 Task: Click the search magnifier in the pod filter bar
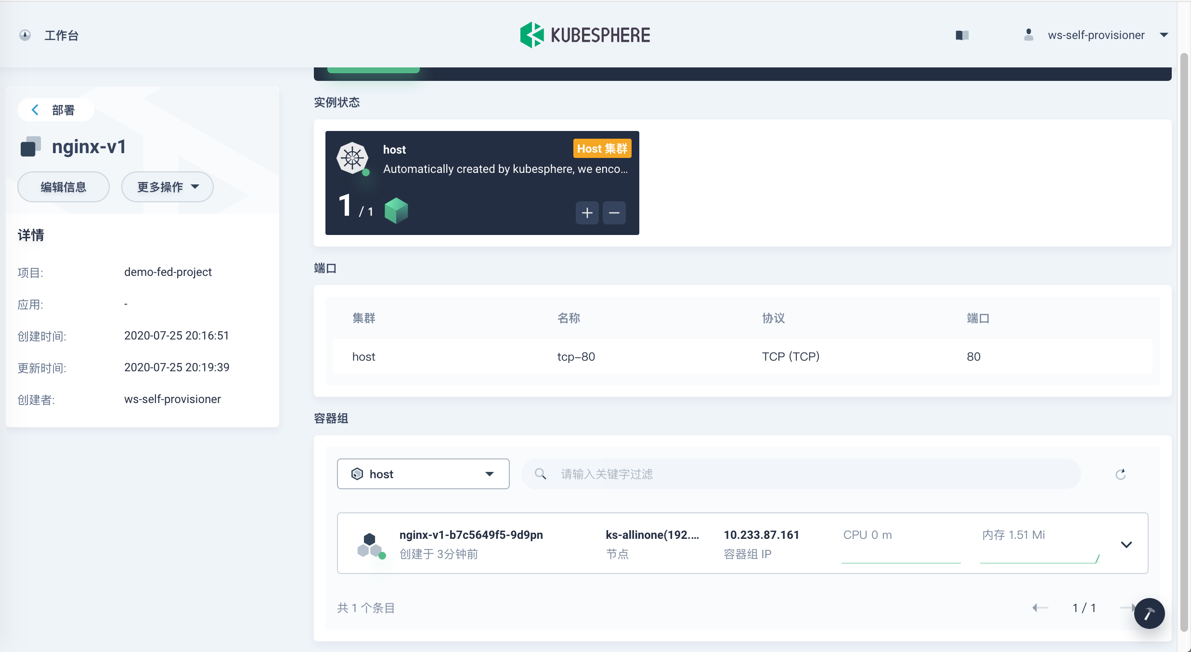[540, 474]
